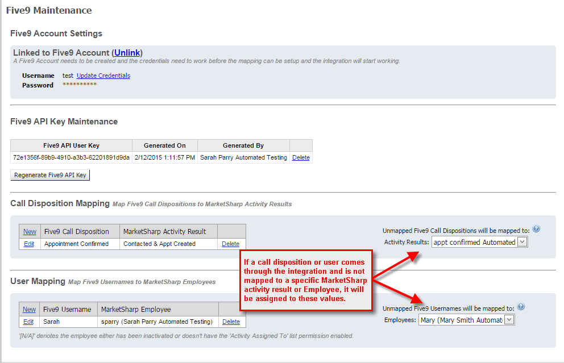Image resolution: width=564 pixels, height=363 pixels.
Task: Click the username value test
Action: click(68, 76)
